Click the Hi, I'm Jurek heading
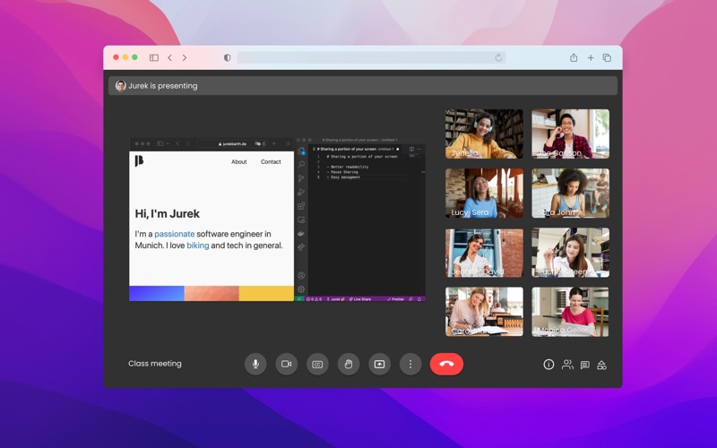The height and width of the screenshot is (448, 717). [168, 213]
